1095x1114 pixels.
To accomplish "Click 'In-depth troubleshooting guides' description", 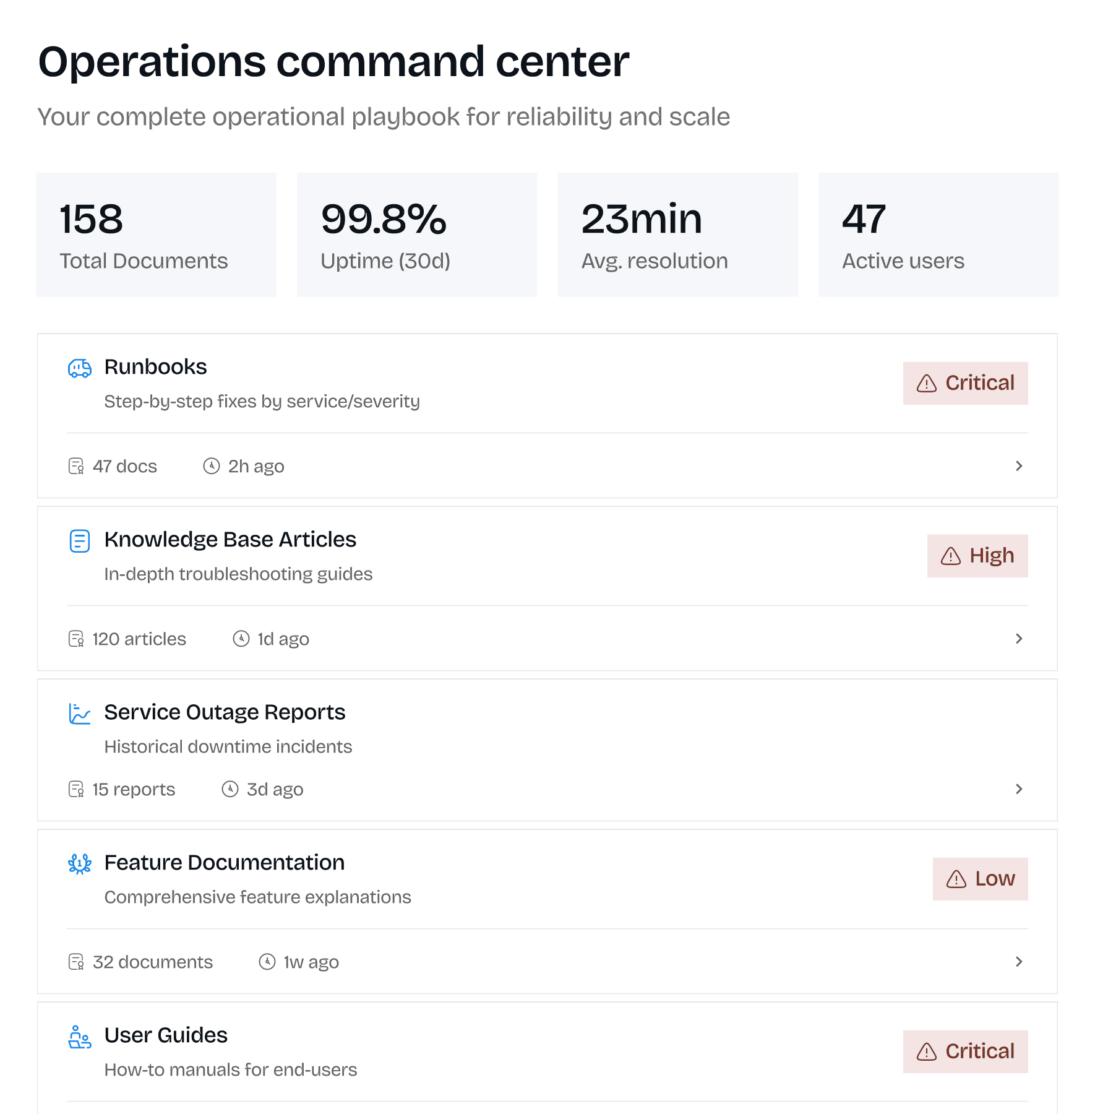I will [x=238, y=574].
